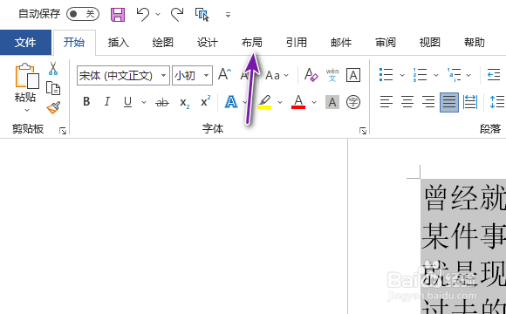Toggle Strikethrough formatting
506x314 pixels.
tap(162, 102)
